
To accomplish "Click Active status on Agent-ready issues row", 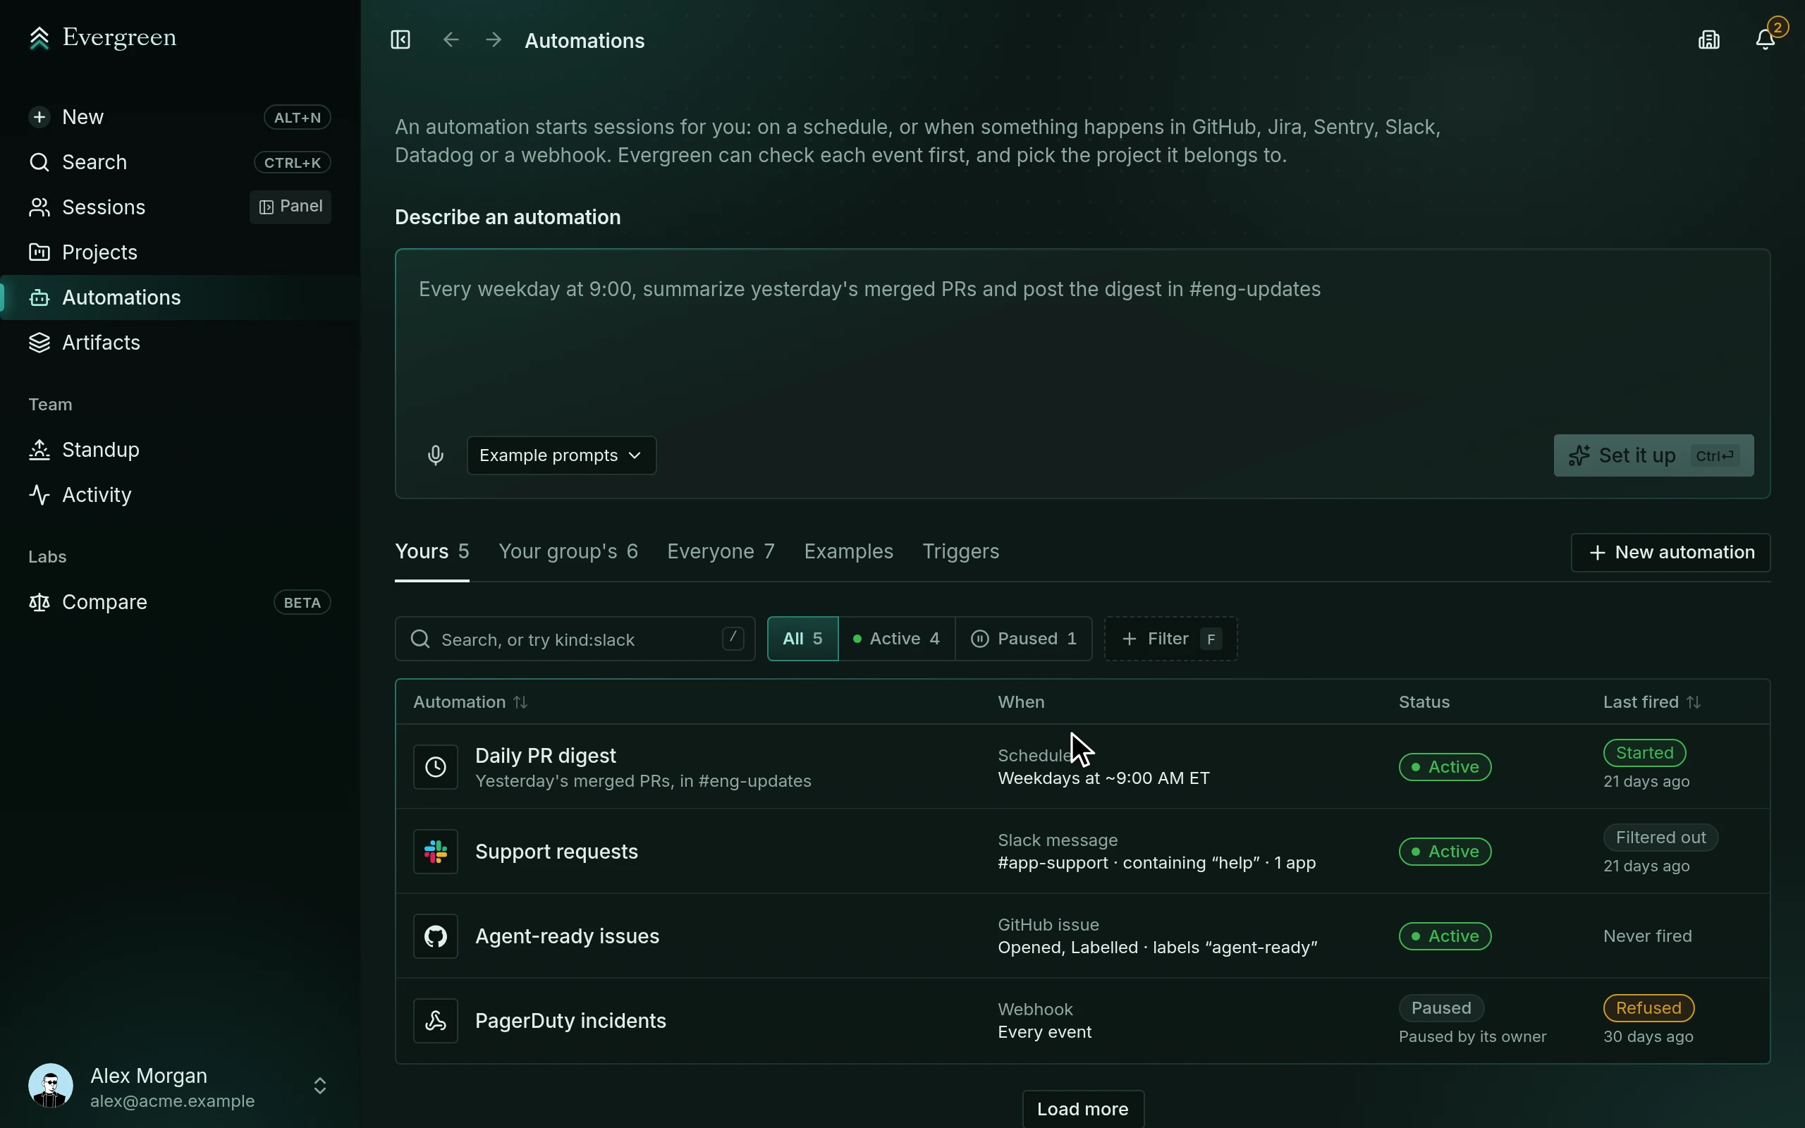I will [1445, 936].
